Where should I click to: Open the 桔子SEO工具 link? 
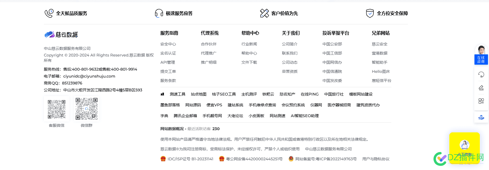pos(224,94)
